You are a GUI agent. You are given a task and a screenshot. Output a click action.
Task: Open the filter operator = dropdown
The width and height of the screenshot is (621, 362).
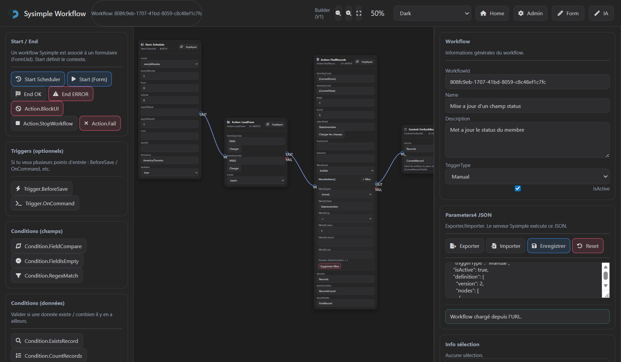pyautogui.click(x=346, y=218)
